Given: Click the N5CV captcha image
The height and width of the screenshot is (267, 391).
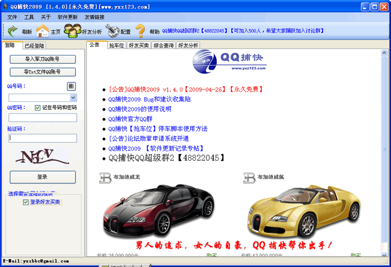Looking at the screenshot, I should pos(42,157).
